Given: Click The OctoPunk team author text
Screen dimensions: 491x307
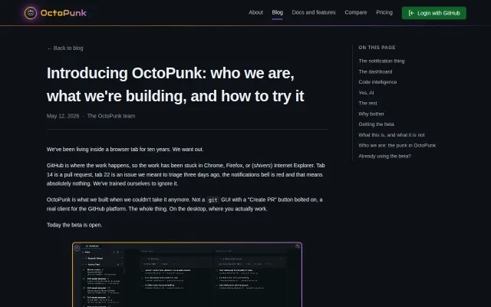Looking at the screenshot, I should click(x=111, y=116).
